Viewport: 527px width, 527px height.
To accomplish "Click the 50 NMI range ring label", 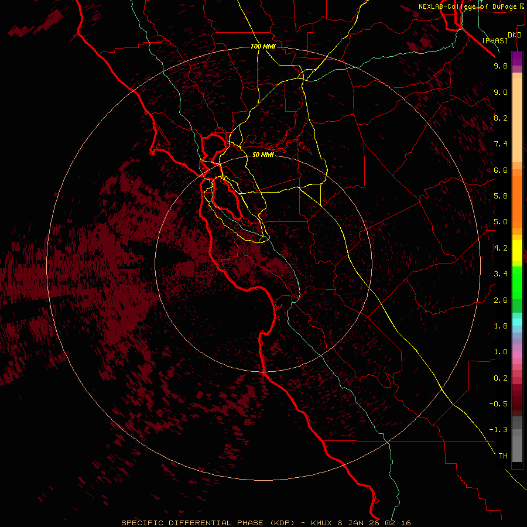I will coord(263,155).
